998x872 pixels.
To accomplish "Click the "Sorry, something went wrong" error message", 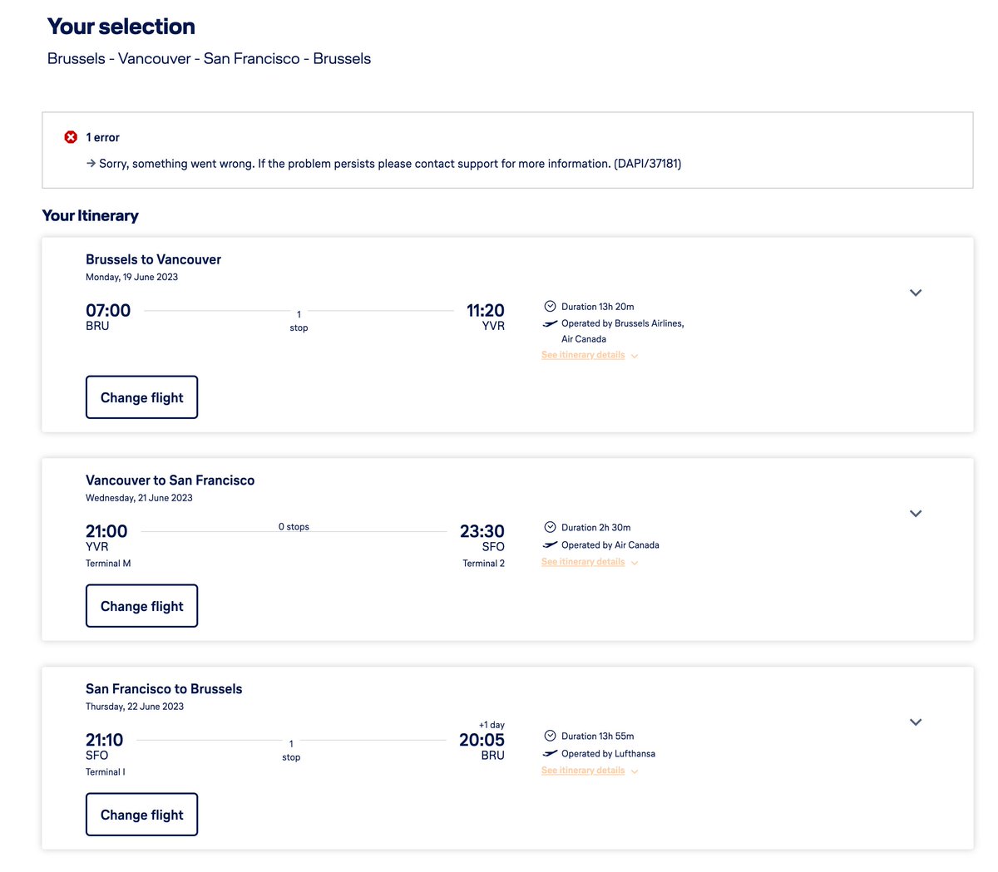I will tap(390, 164).
